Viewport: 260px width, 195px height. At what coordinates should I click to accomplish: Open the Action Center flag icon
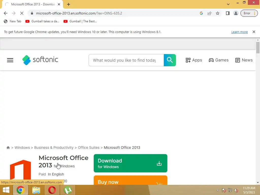(224, 190)
